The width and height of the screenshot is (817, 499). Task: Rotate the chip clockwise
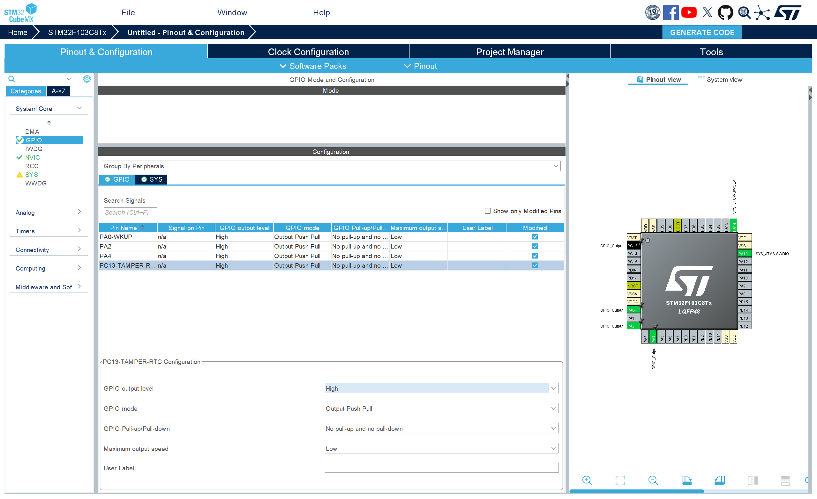[x=686, y=480]
